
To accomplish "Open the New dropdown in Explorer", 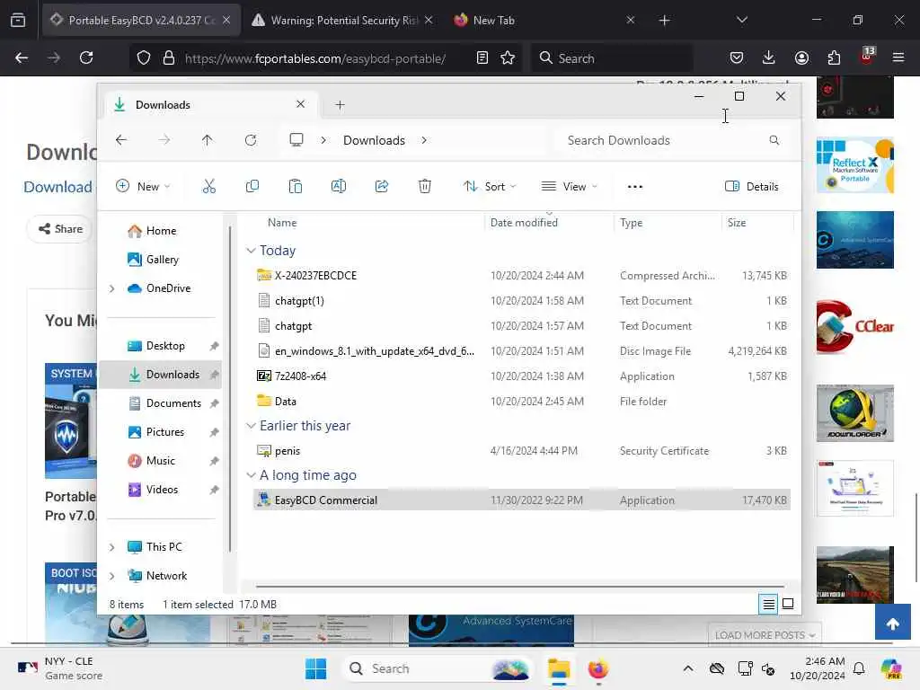I will pyautogui.click(x=143, y=187).
